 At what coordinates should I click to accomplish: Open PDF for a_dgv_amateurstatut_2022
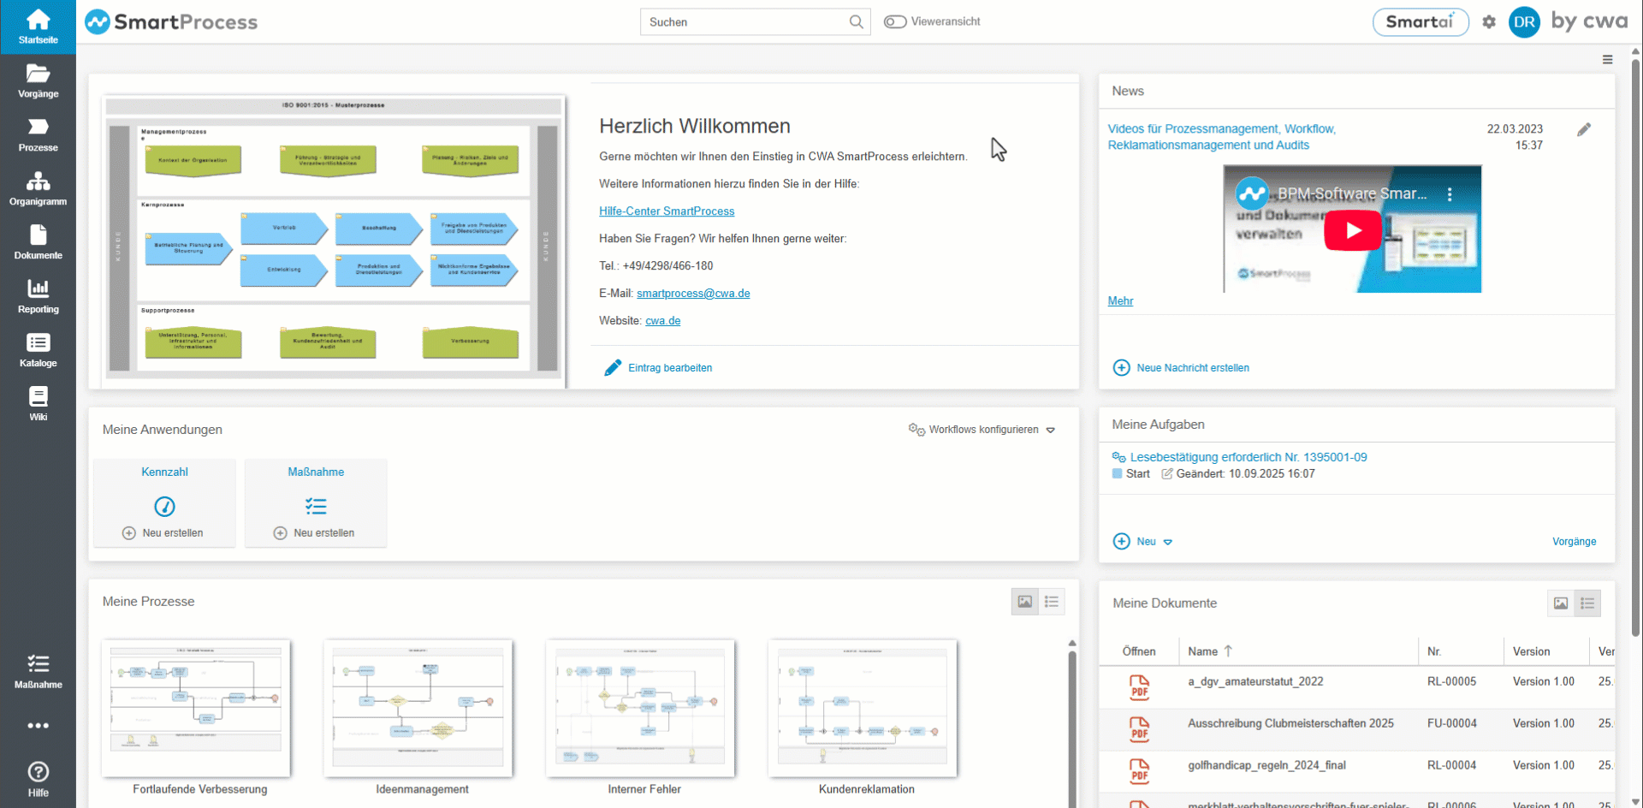1139,687
